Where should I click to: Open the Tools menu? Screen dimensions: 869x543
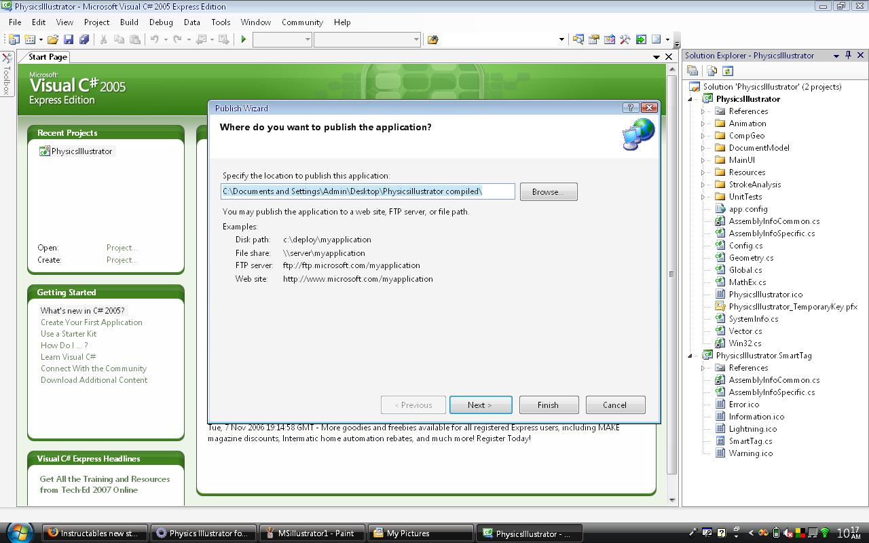click(221, 22)
